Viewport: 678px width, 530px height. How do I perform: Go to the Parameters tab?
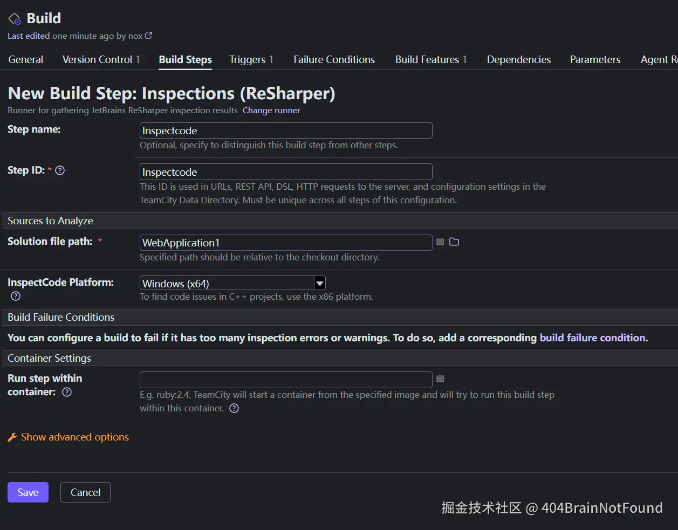point(595,59)
